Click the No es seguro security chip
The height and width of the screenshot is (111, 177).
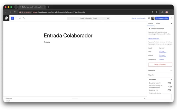coord(25,12)
